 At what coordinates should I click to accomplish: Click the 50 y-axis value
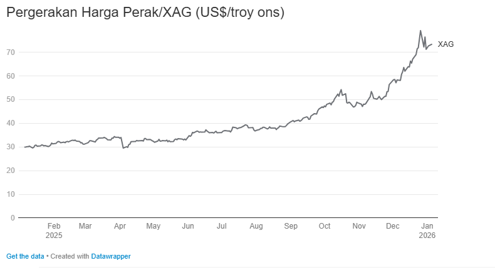click(x=11, y=99)
